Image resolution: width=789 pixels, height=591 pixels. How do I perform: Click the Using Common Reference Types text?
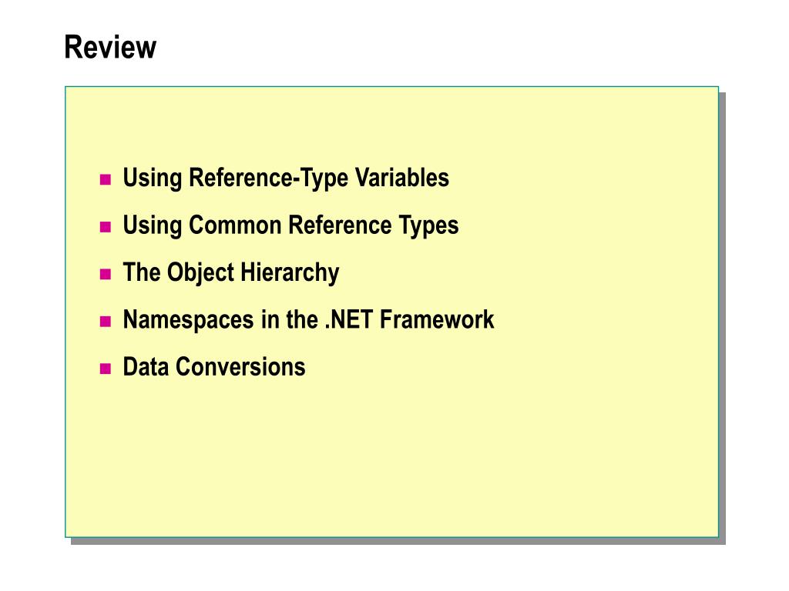click(290, 225)
